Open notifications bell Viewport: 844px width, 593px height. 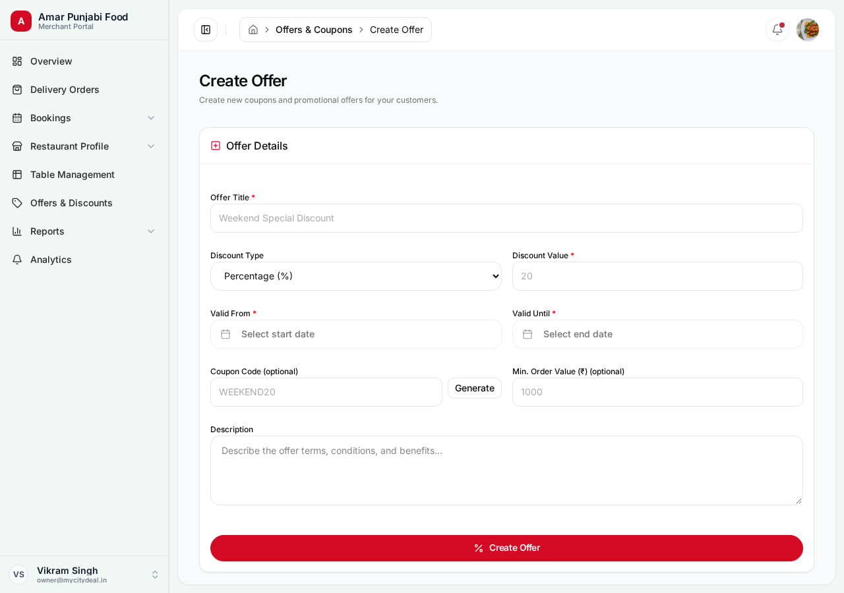[777, 30]
